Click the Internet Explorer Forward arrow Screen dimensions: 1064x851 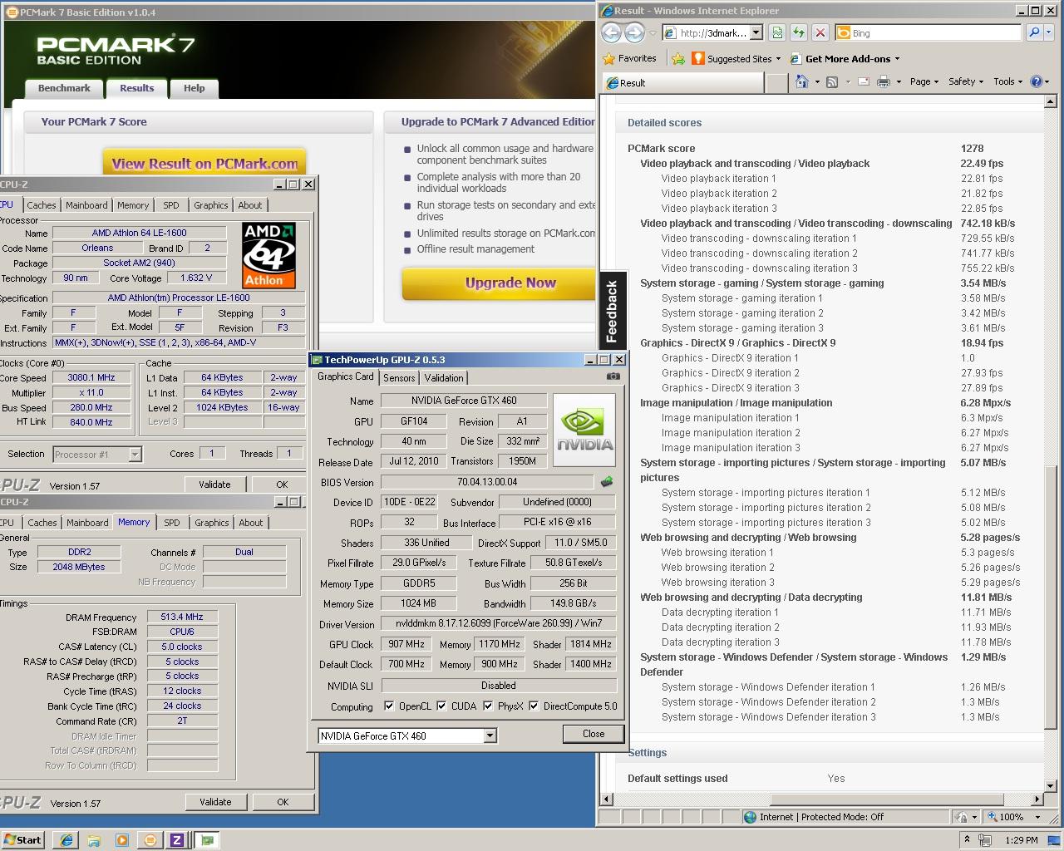[634, 32]
